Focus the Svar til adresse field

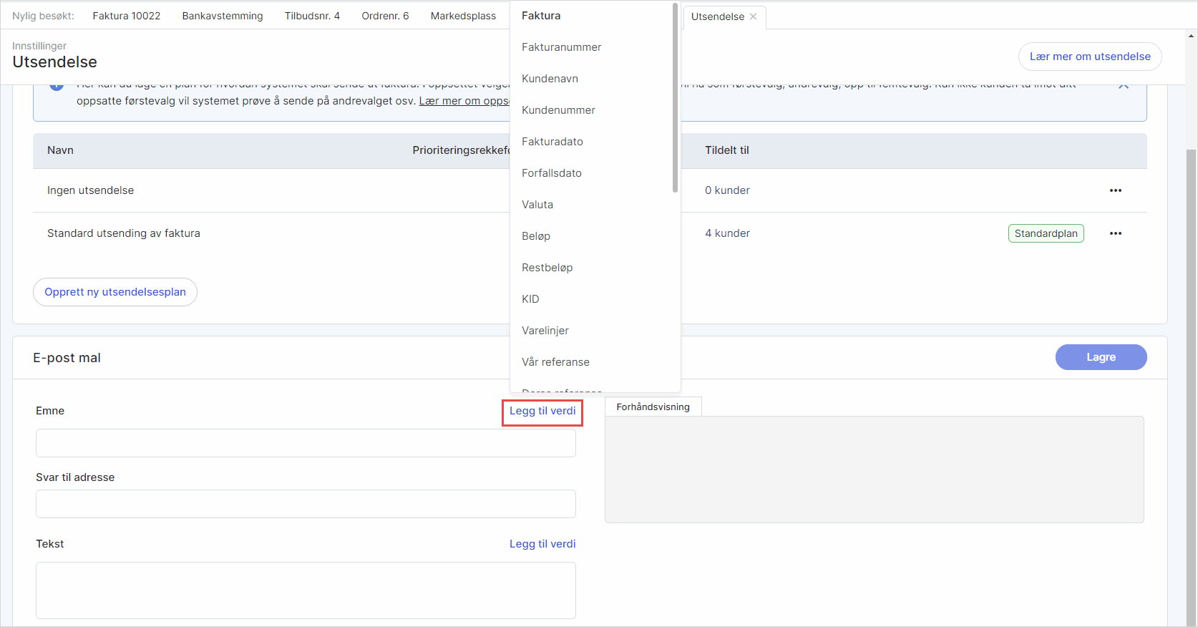coord(306,504)
